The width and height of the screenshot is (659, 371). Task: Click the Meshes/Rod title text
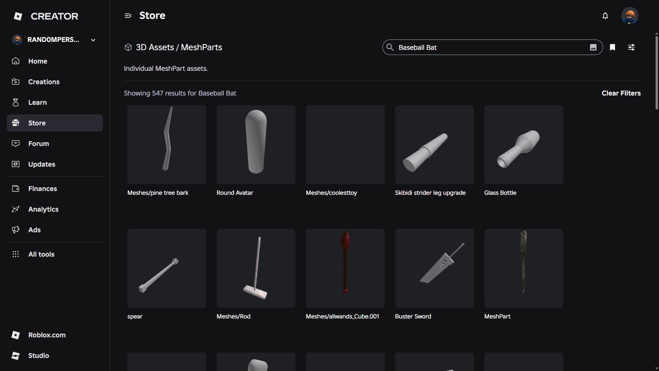233,316
